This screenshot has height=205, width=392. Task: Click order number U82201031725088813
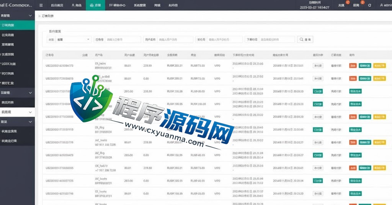59,79
